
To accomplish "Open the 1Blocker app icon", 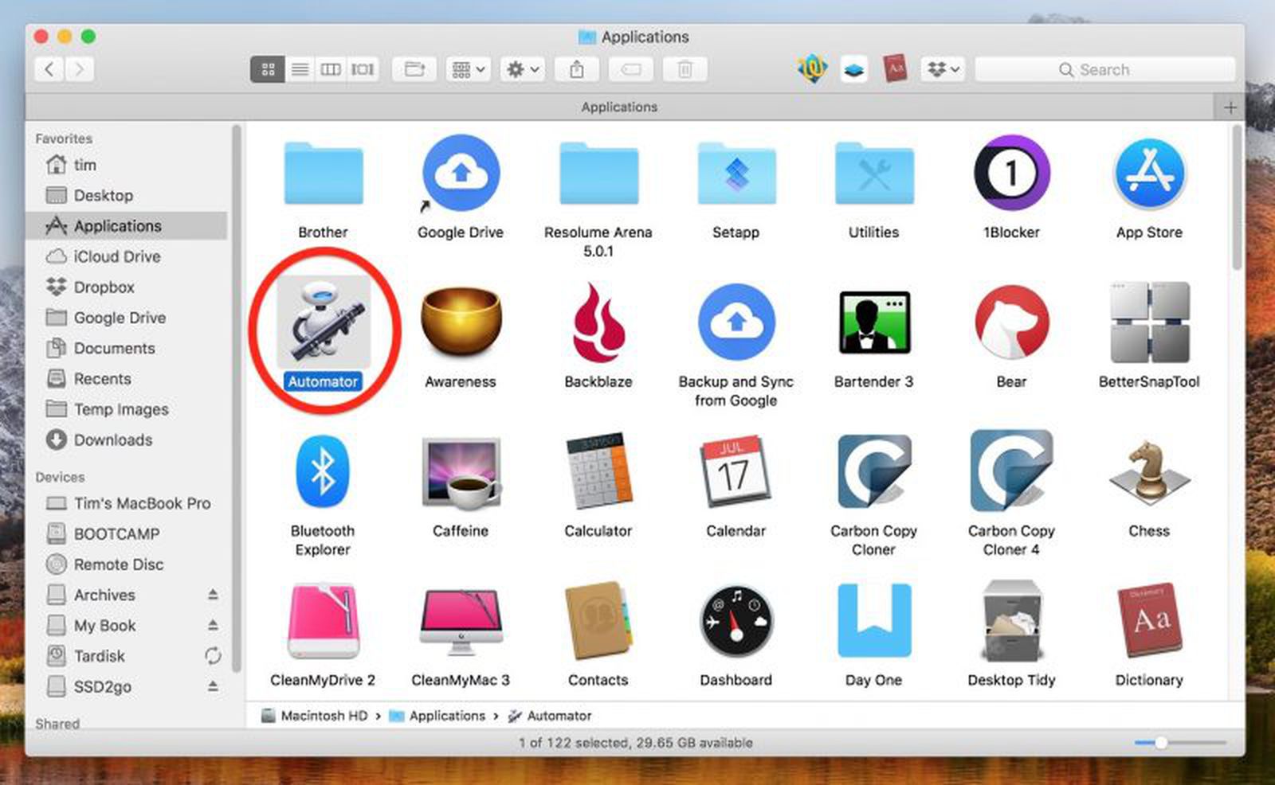I will (1011, 174).
